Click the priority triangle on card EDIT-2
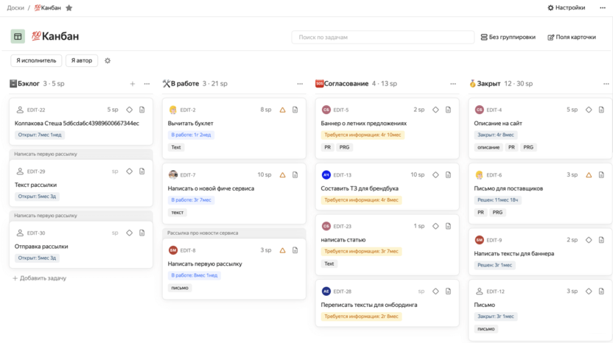This screenshot has width=613, height=343. tap(283, 110)
